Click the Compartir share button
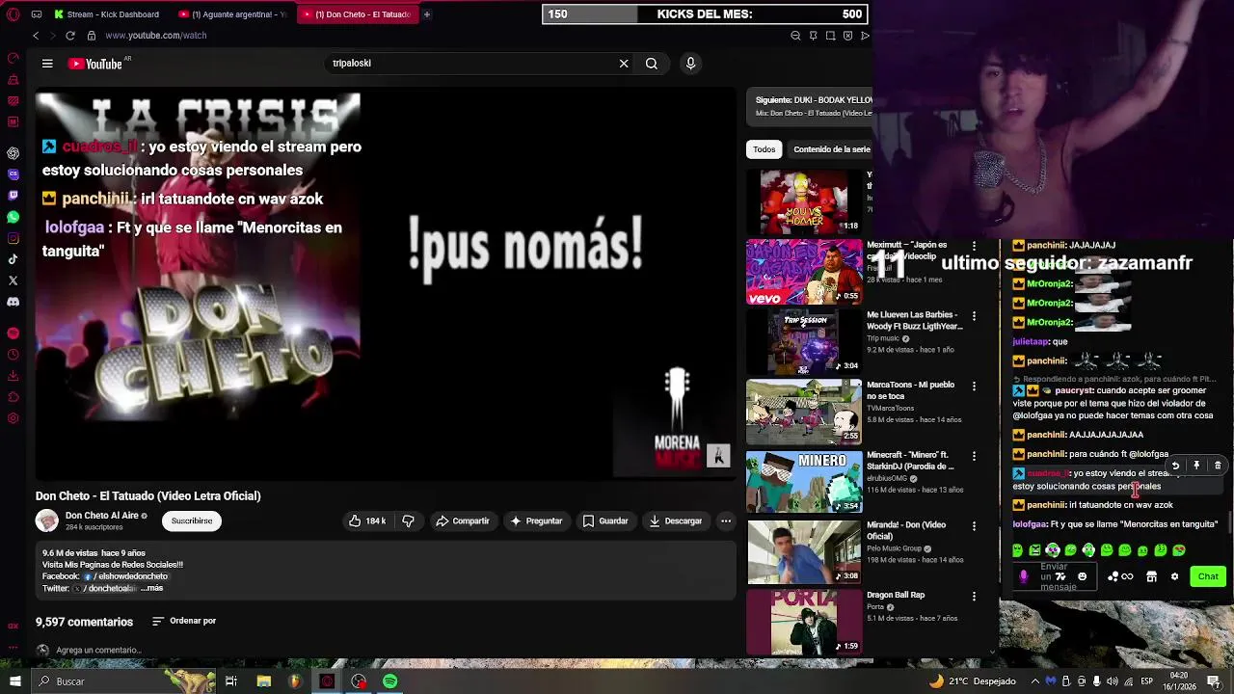1234x694 pixels. [x=462, y=520]
